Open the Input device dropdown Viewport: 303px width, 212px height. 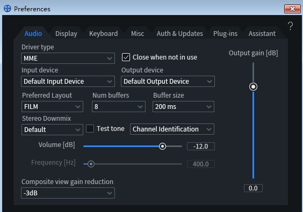tap(68, 81)
